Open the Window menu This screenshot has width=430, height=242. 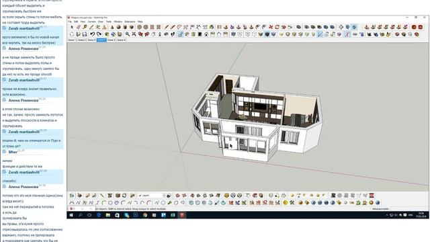click(118, 22)
